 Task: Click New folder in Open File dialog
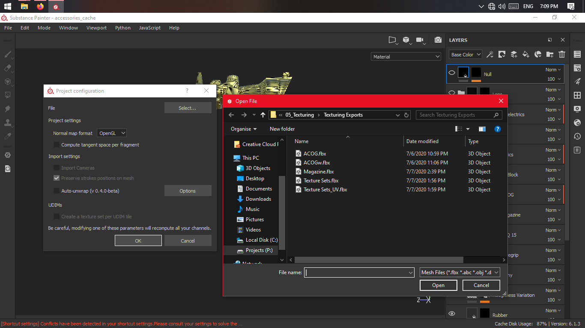coord(282,129)
